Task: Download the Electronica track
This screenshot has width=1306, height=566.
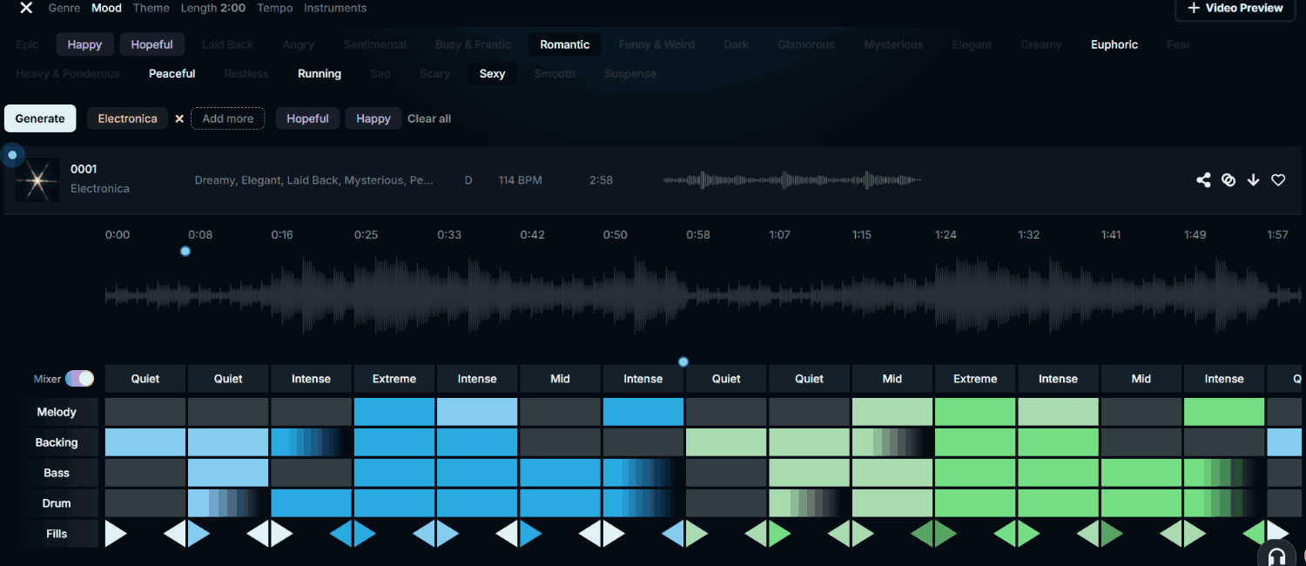Action: tap(1253, 180)
